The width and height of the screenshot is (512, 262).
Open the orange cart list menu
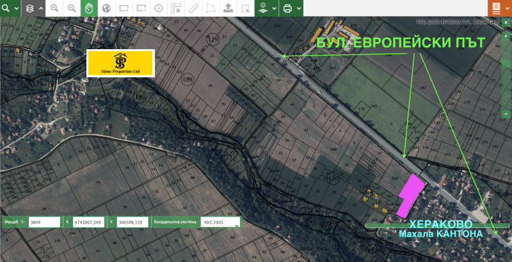497,8
